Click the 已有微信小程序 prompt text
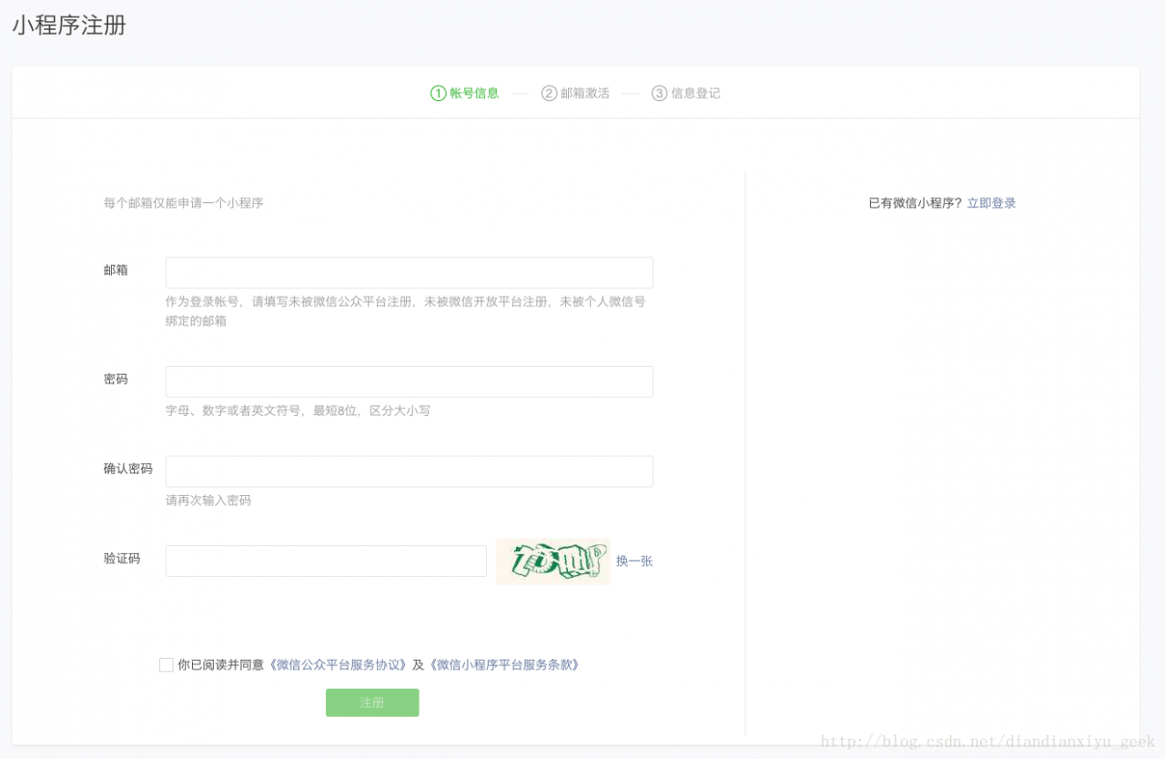This screenshot has width=1165, height=759. [x=913, y=202]
